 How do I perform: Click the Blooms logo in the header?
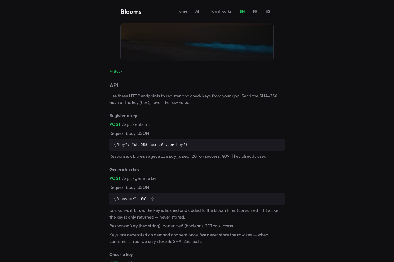(x=131, y=12)
